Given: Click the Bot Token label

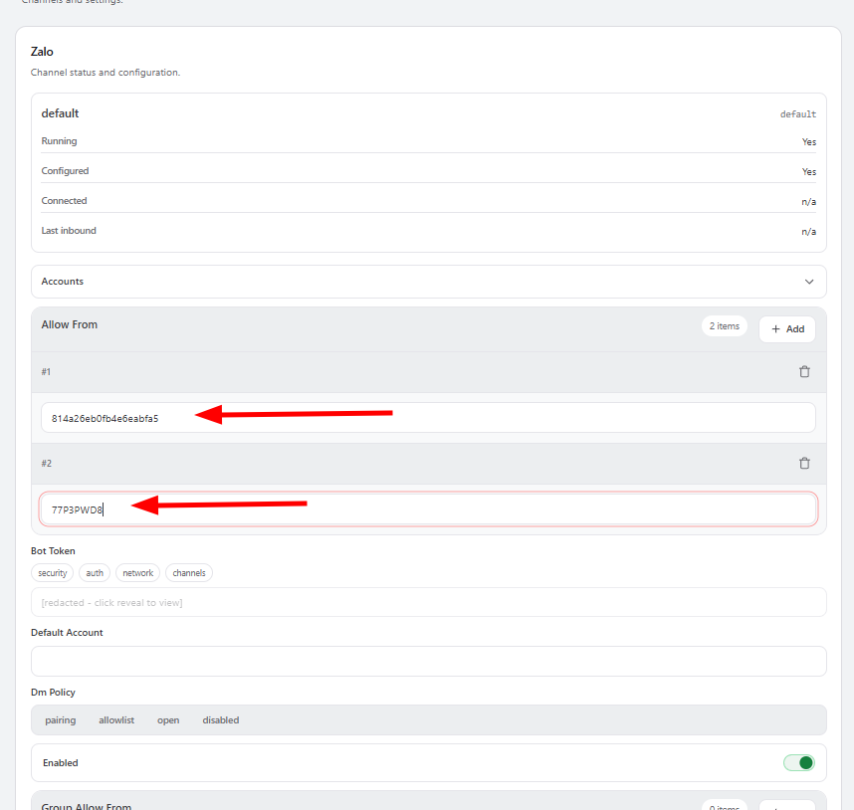Looking at the screenshot, I should click(x=53, y=551).
